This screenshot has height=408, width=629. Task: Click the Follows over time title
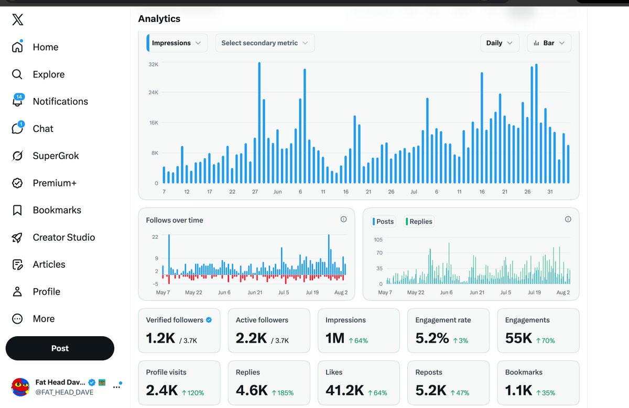coord(175,220)
